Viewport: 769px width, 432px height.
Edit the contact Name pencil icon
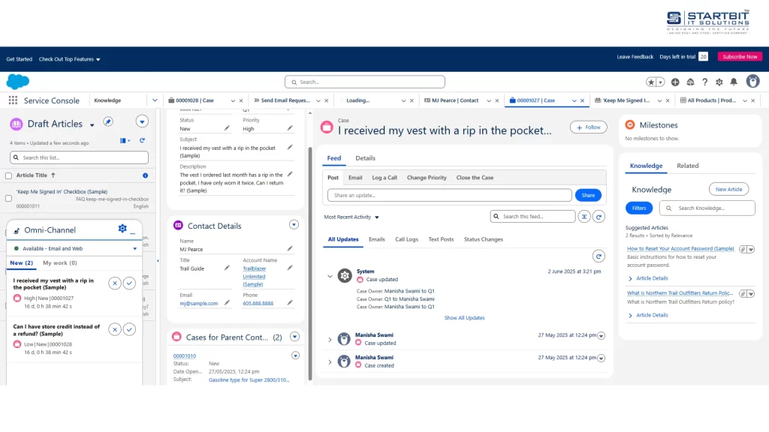pyautogui.click(x=290, y=249)
